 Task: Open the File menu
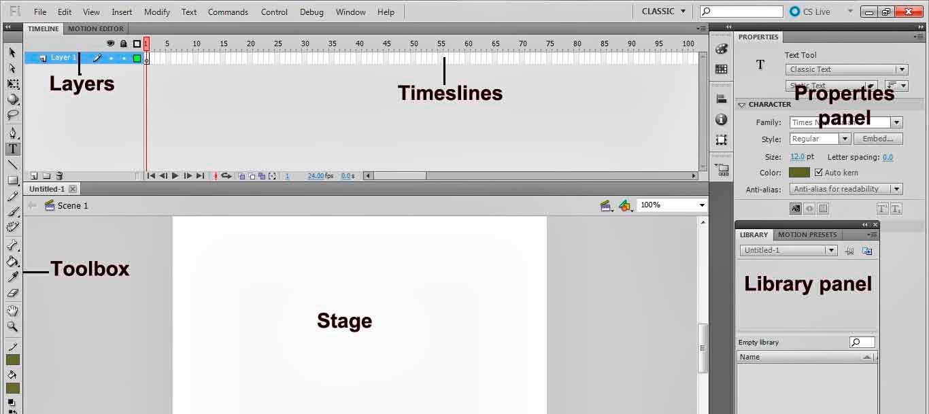(x=40, y=12)
